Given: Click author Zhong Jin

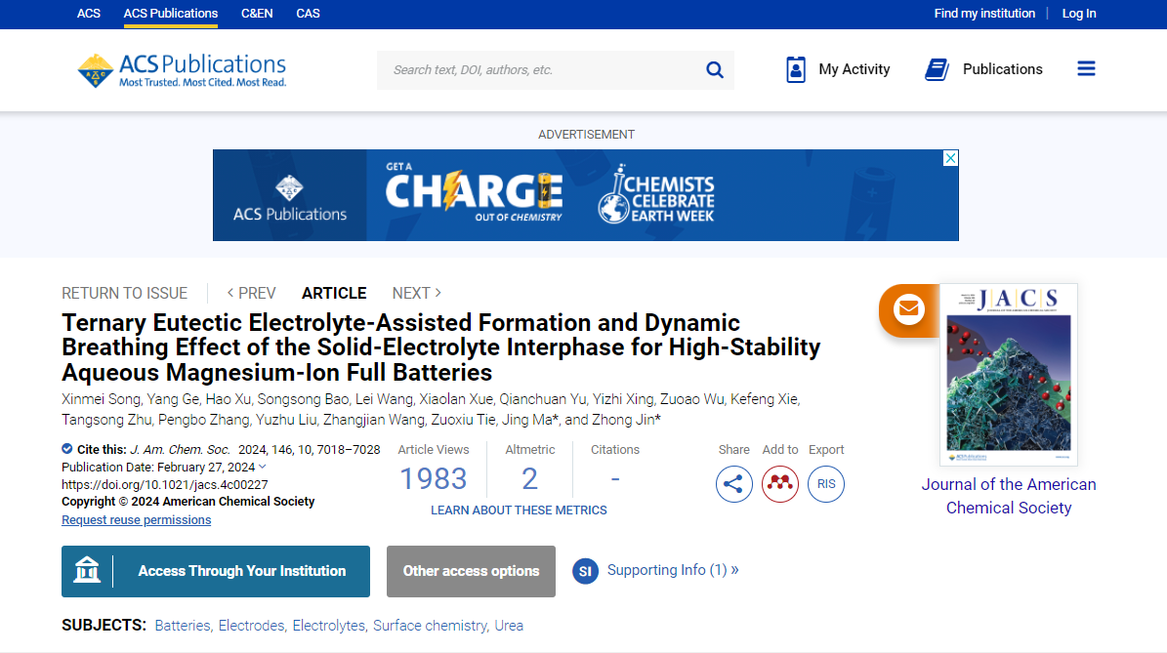Looking at the screenshot, I should (623, 420).
